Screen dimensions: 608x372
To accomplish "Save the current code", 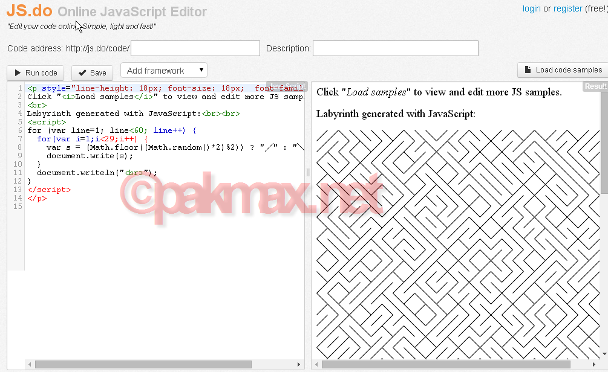I will 93,73.
